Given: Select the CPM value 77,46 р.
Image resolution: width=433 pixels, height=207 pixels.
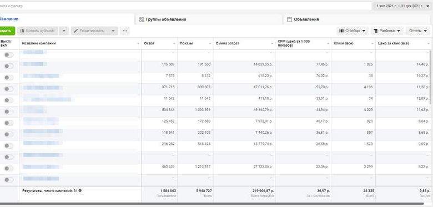Looking at the screenshot, I should point(323,64).
